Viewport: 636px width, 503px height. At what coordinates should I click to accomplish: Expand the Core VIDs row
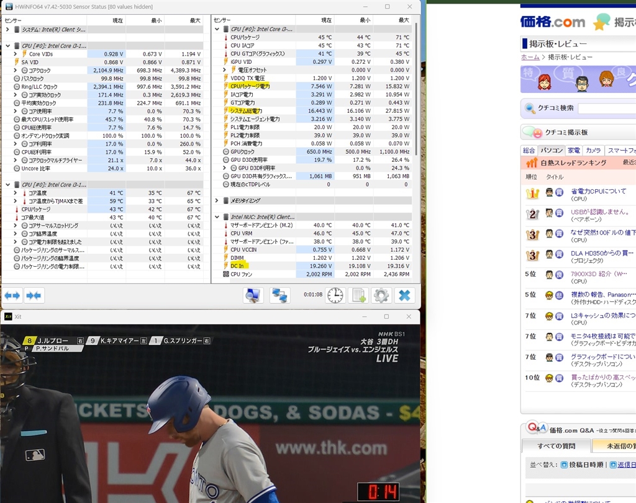coord(16,54)
